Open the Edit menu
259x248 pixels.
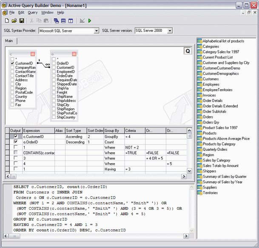tap(21, 13)
